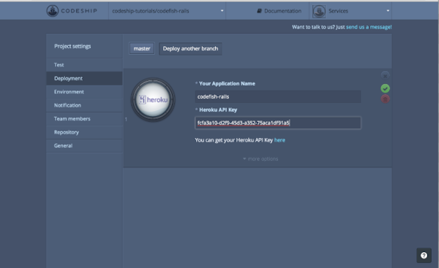Click the Heroku deployment logo badge
Screen dimensions: 439x268
coord(153,99)
